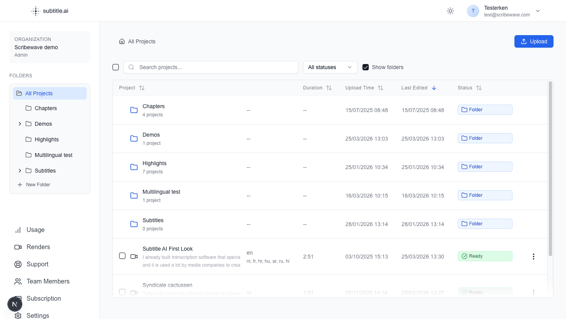Toggle dark mode via the sun icon
This screenshot has height=319, width=566.
(450, 11)
